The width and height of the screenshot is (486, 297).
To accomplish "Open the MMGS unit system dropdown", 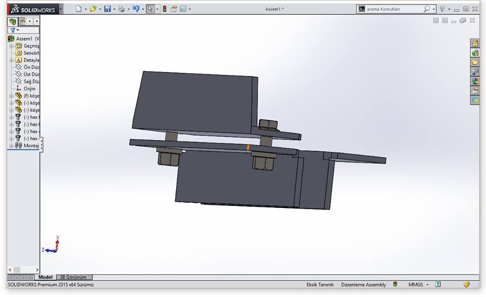I will (x=420, y=285).
